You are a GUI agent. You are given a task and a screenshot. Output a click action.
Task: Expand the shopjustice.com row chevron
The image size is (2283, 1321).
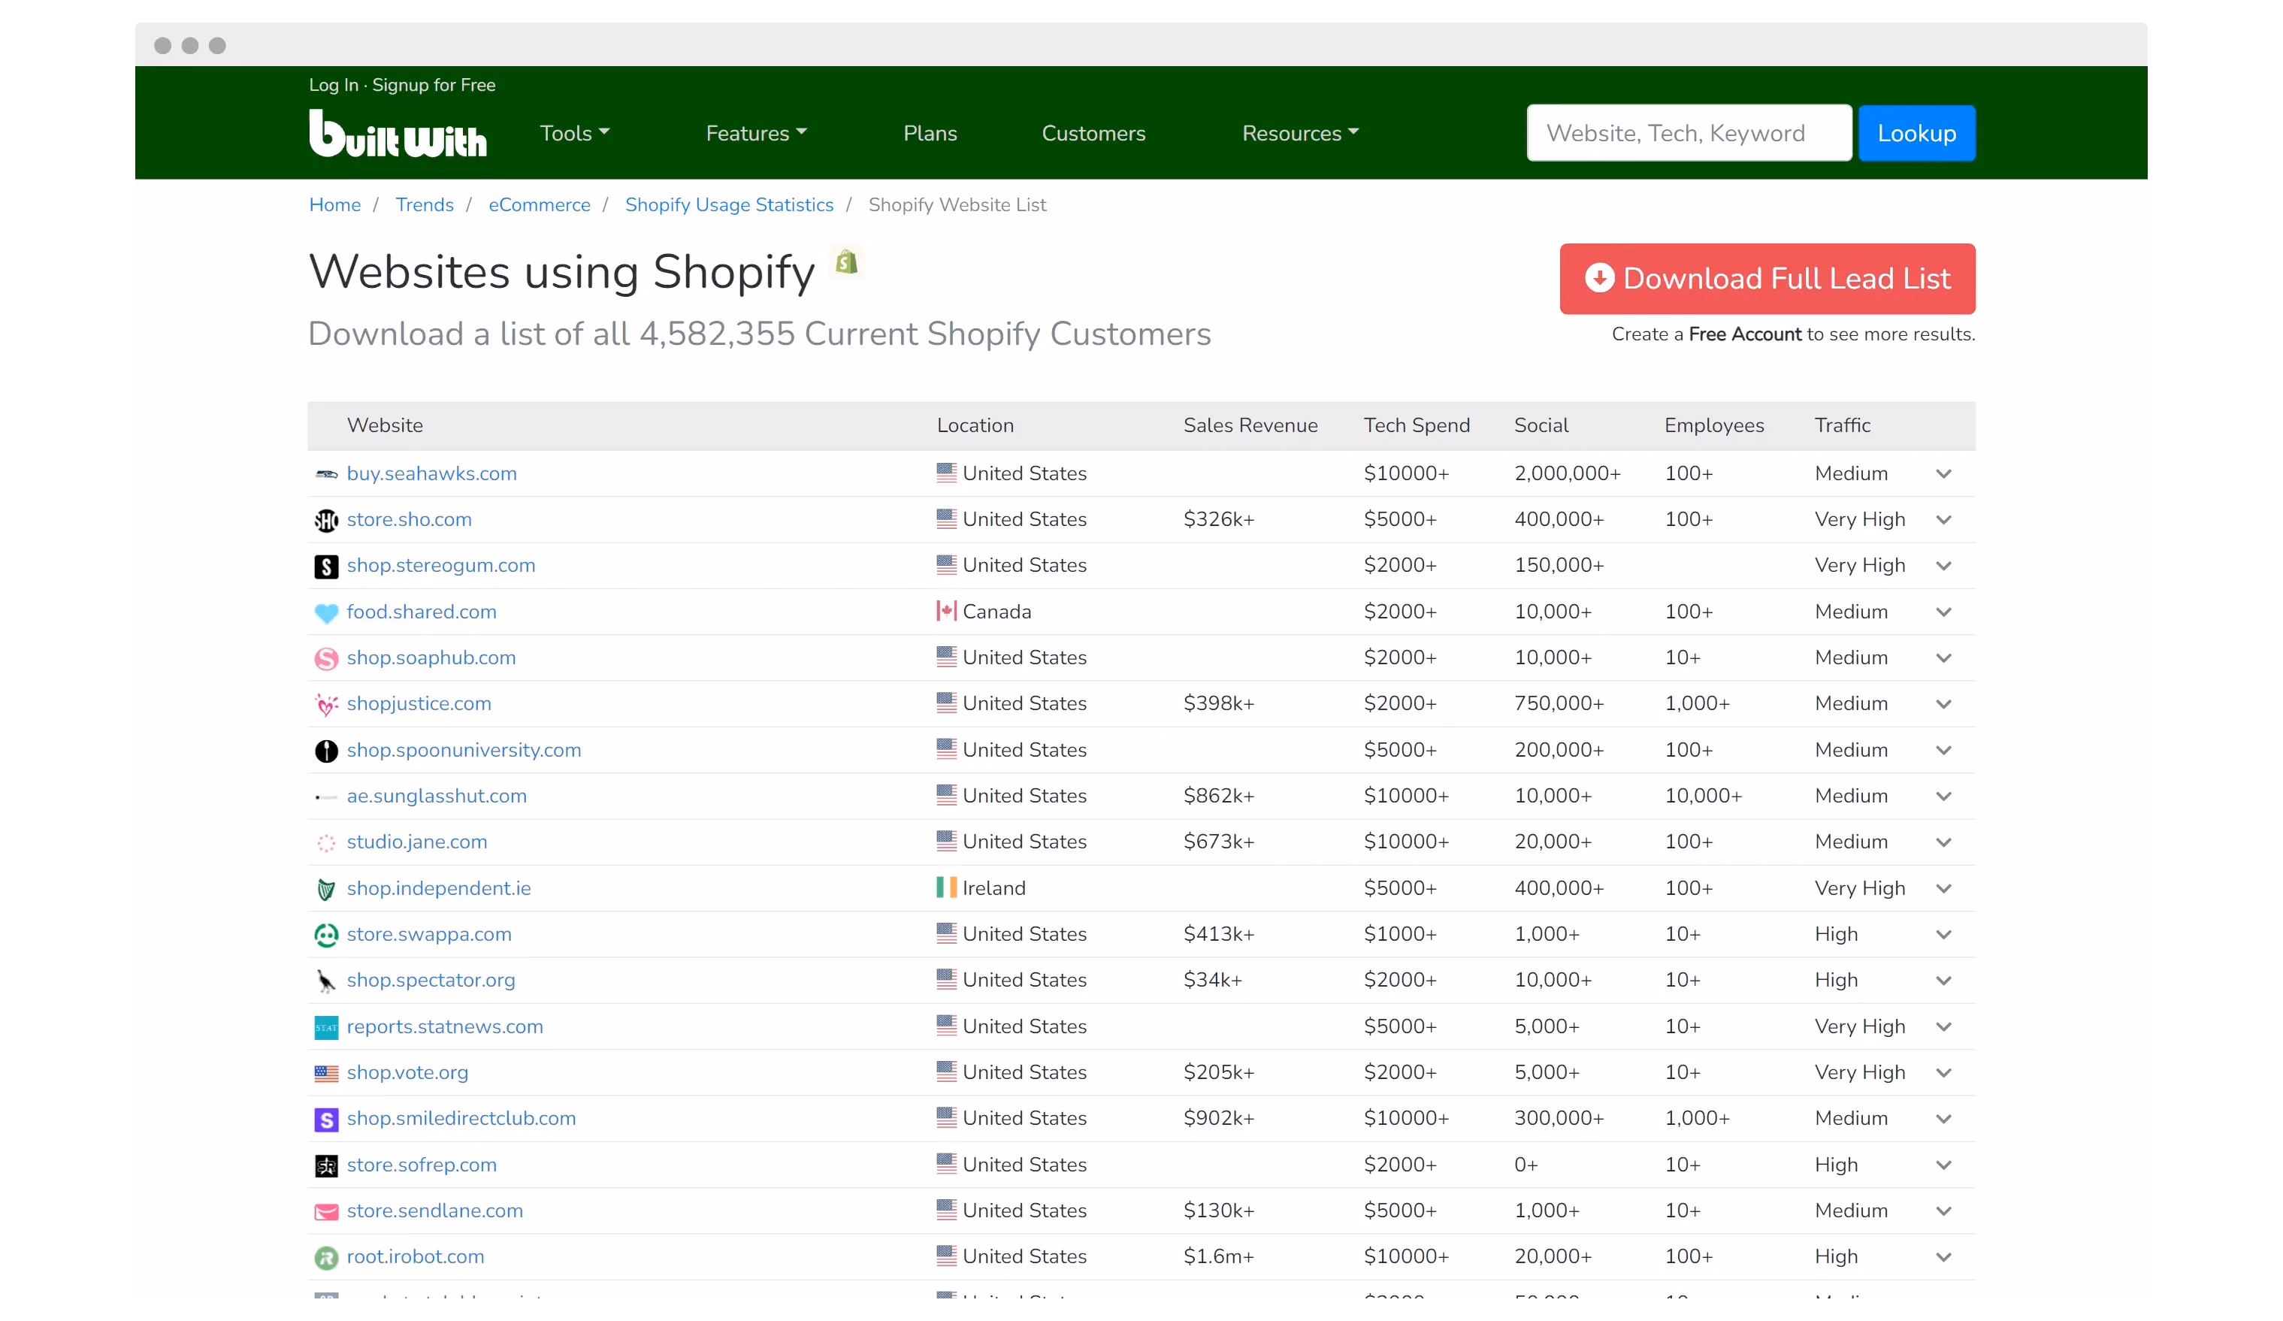(x=1943, y=704)
